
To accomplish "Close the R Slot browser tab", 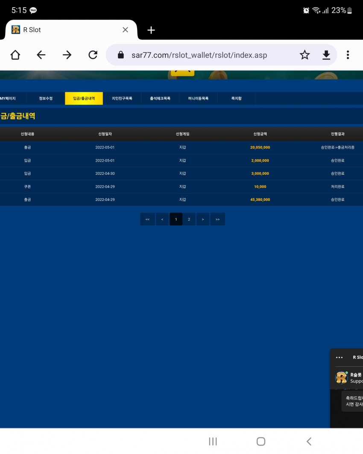I will (x=125, y=30).
